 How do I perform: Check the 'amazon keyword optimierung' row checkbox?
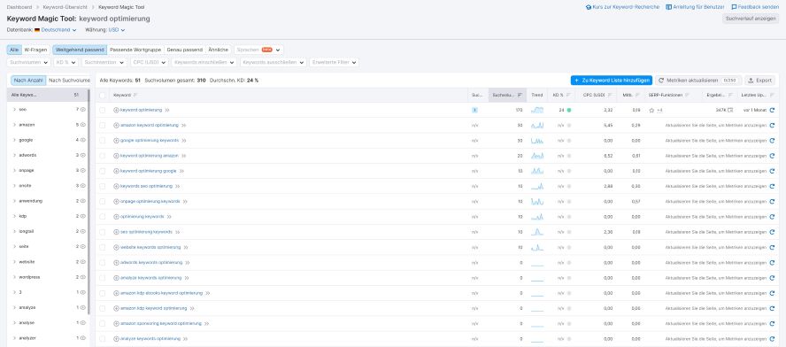pyautogui.click(x=103, y=126)
